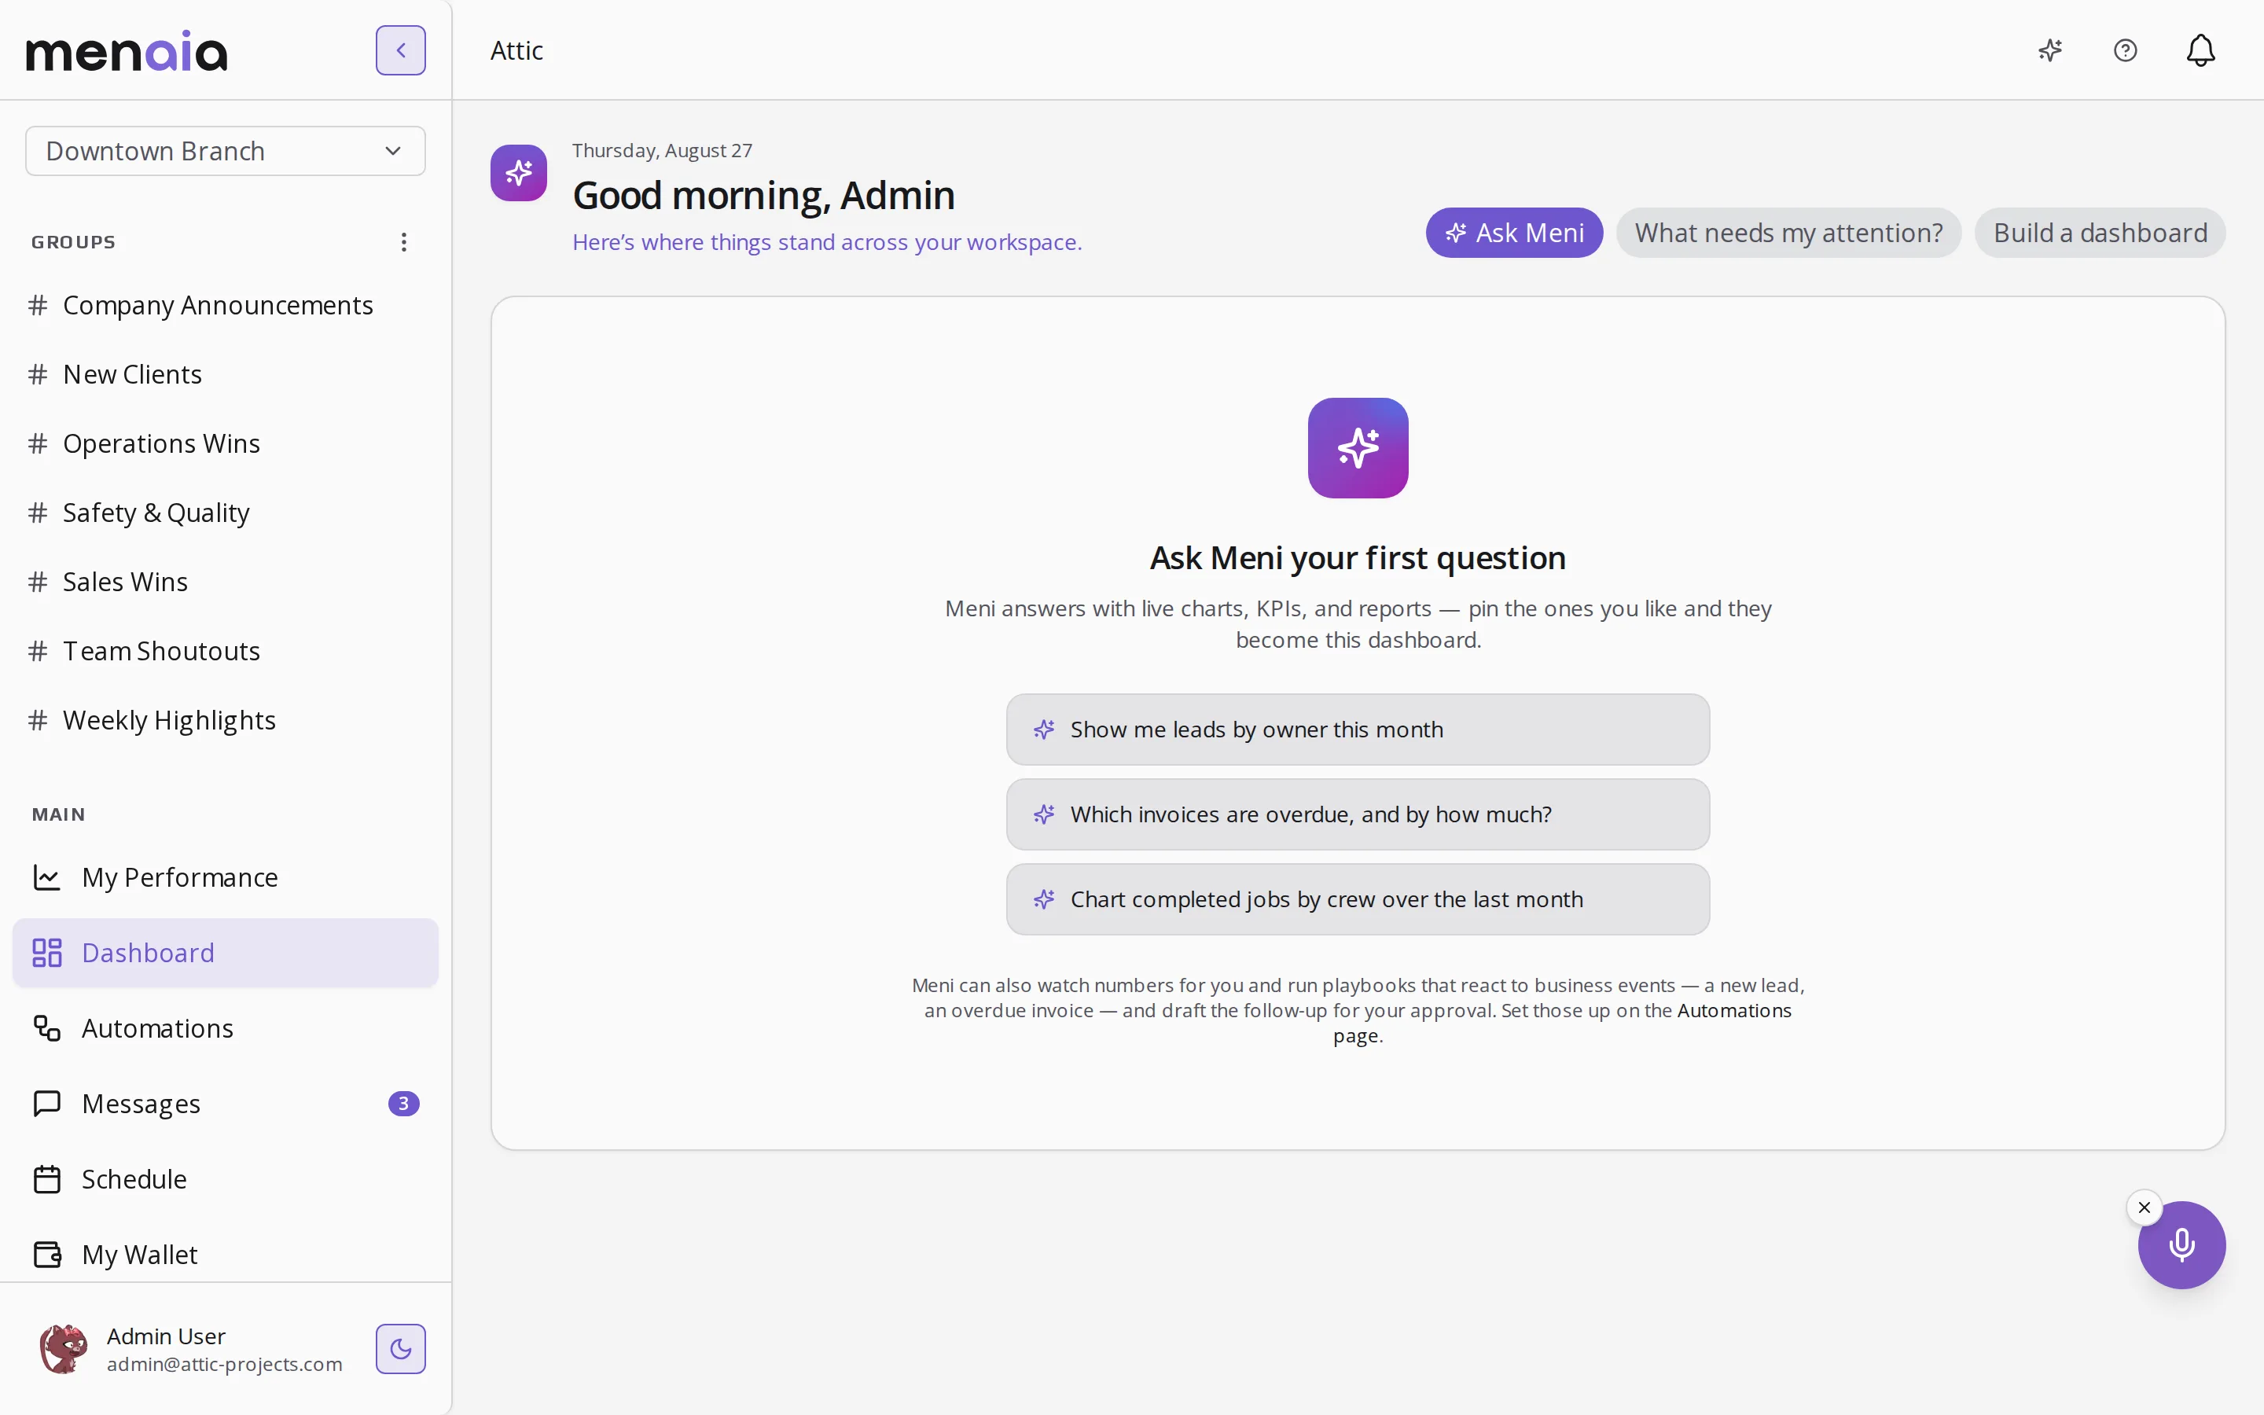Click the Admin User avatar image
2264x1415 pixels.
pyautogui.click(x=63, y=1348)
